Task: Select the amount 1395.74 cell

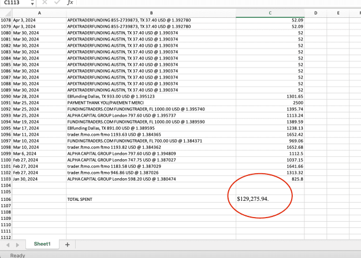Action: [x=270, y=109]
